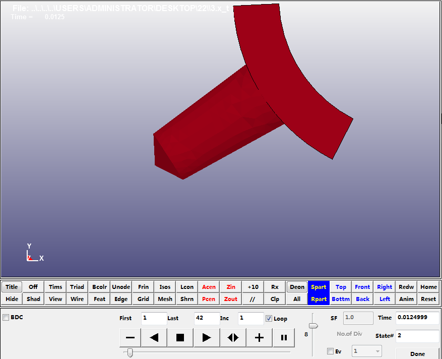Switch to Top view
The image size is (442, 359).
pyautogui.click(x=341, y=287)
